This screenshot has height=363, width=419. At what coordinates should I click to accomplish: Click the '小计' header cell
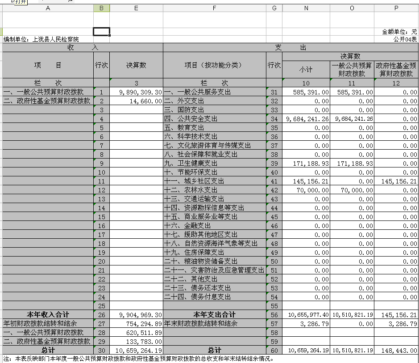[306, 69]
